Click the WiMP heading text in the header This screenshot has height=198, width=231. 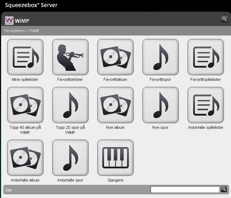(22, 21)
